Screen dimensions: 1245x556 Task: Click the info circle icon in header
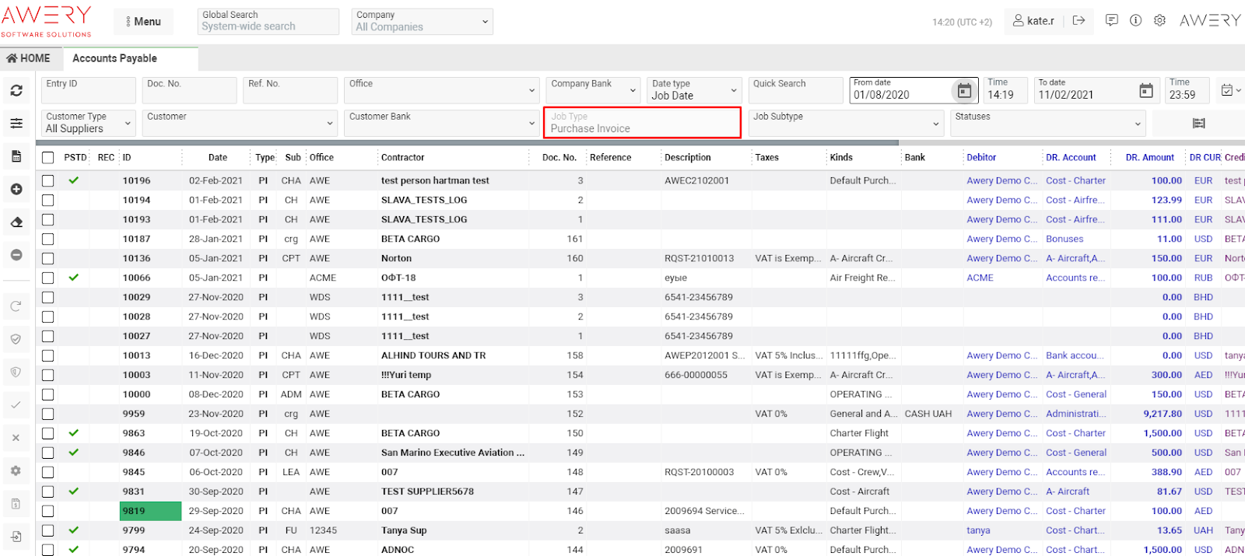pyautogui.click(x=1135, y=21)
